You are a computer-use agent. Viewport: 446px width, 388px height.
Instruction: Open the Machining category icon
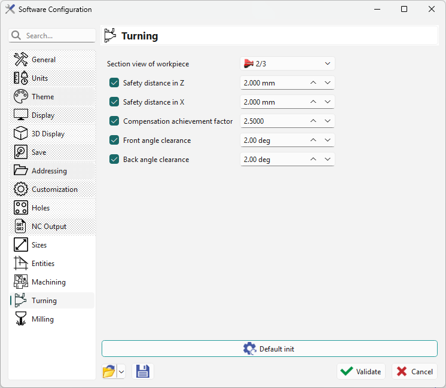tap(21, 282)
